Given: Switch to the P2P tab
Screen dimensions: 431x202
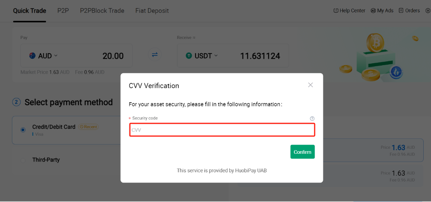Looking at the screenshot, I should pos(63,11).
